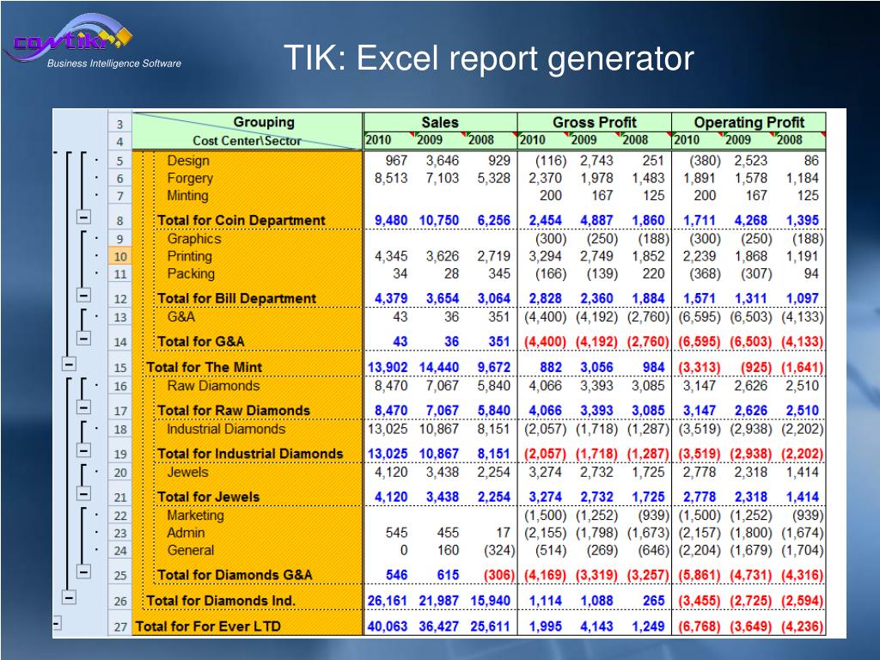Click the (116) cell in Design row
The width and height of the screenshot is (880, 660).
pyautogui.click(x=551, y=161)
